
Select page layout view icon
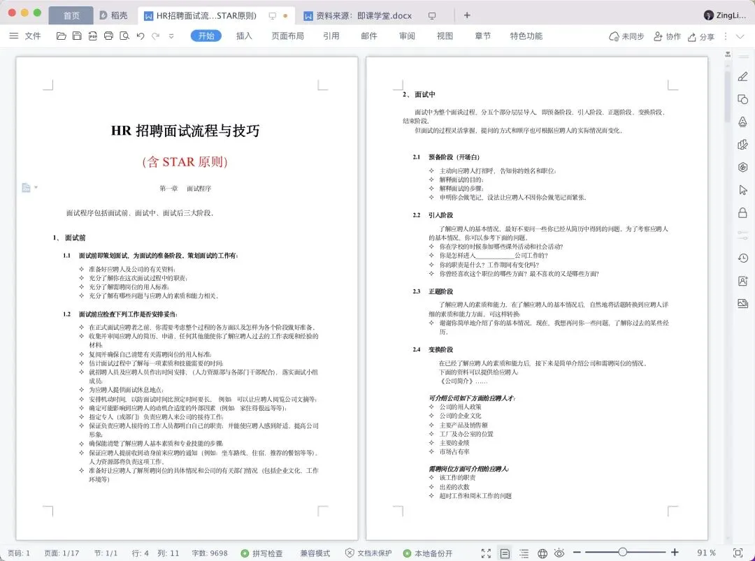(x=505, y=553)
